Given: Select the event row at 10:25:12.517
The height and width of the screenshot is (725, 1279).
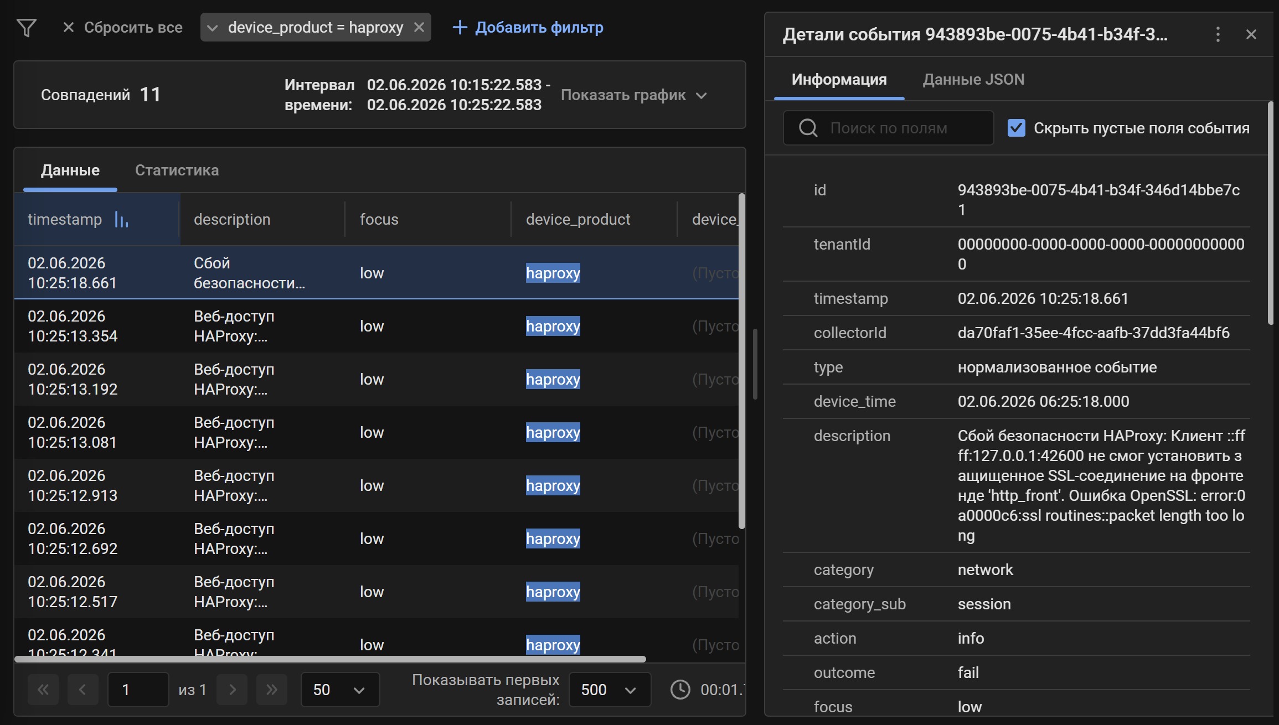Looking at the screenshot, I should [x=377, y=592].
